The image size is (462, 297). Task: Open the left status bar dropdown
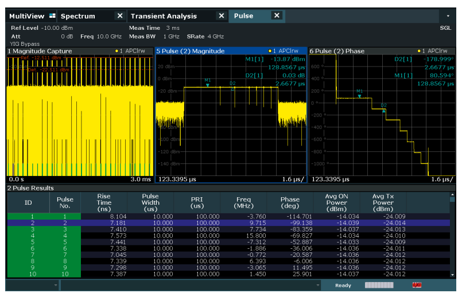point(56,285)
